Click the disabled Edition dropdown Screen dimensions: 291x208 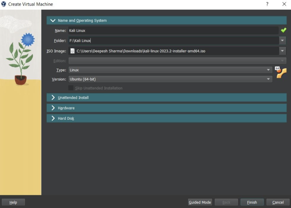(x=177, y=61)
